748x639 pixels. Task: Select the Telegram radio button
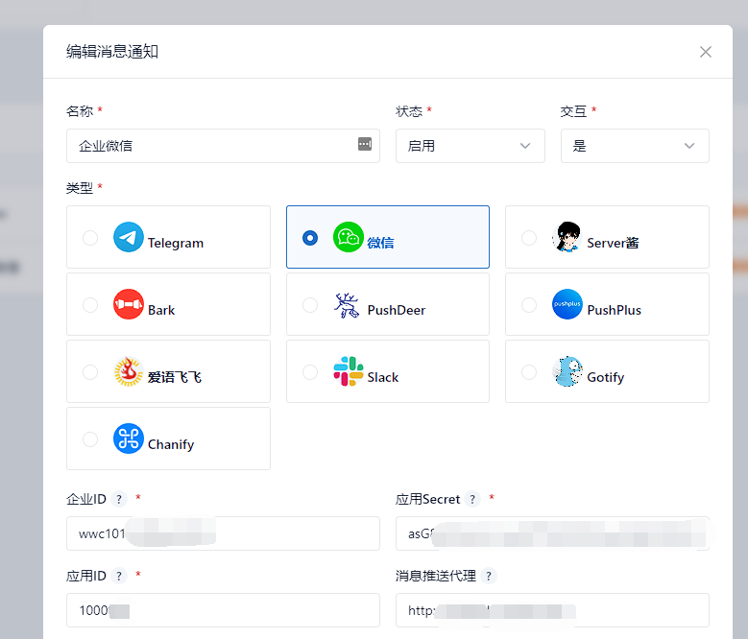[90, 237]
